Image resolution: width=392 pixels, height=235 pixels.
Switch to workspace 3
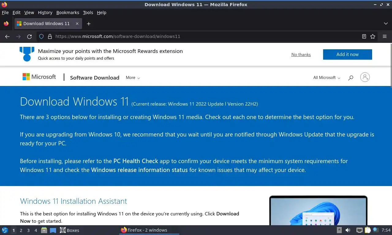click(x=28, y=230)
